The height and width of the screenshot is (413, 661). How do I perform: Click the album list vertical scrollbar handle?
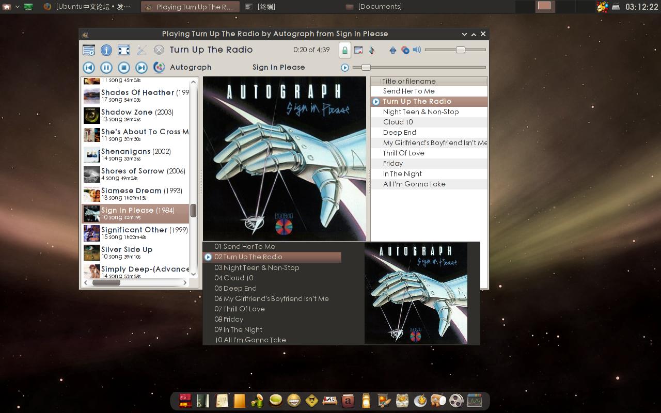click(x=193, y=211)
